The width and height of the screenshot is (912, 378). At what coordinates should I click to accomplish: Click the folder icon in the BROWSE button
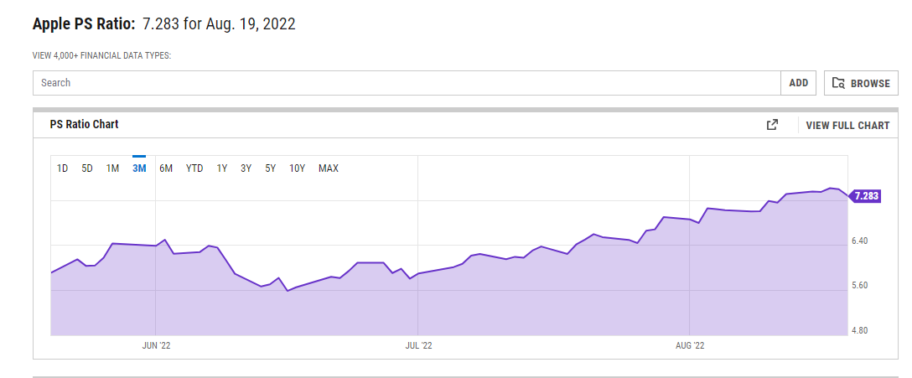click(x=838, y=83)
